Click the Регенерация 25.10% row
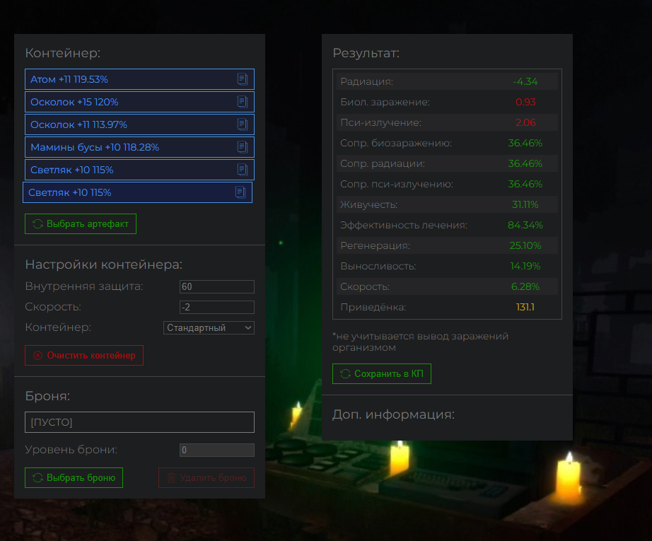652x541 pixels. click(x=447, y=246)
